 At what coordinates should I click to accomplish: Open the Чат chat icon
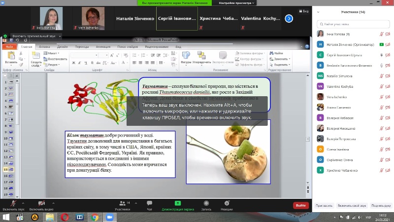click(x=150, y=203)
